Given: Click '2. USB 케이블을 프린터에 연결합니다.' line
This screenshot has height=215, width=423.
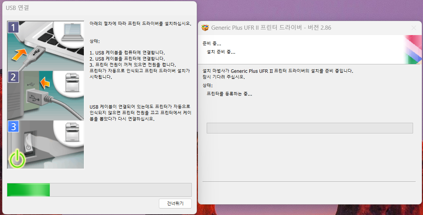Looking at the screenshot, I should 127,58.
